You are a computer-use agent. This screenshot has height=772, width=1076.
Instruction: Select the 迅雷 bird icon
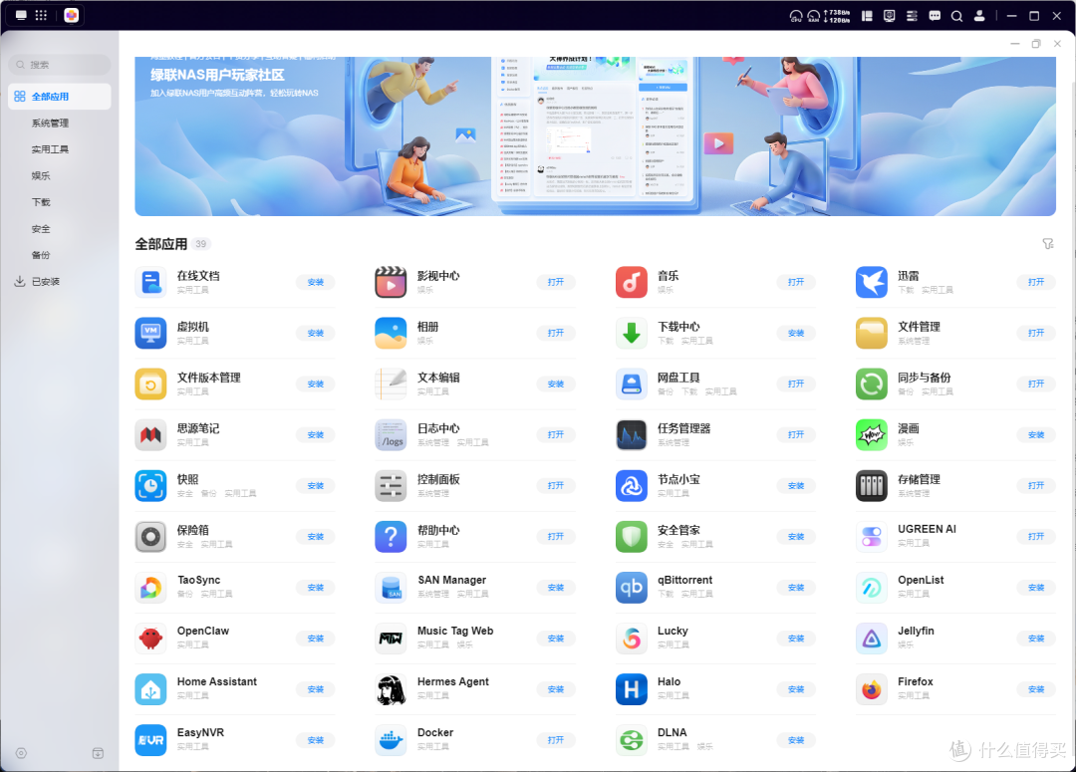click(872, 283)
